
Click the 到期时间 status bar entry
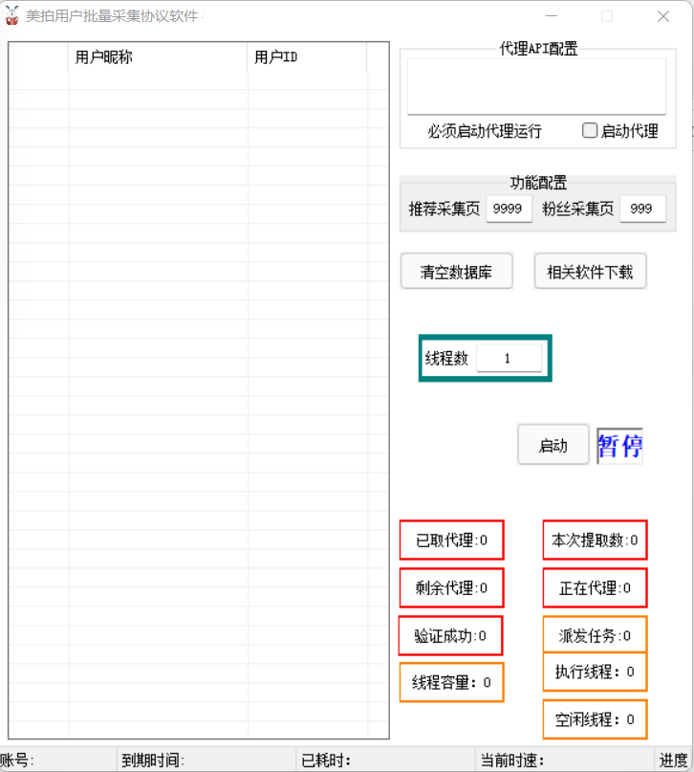206,760
